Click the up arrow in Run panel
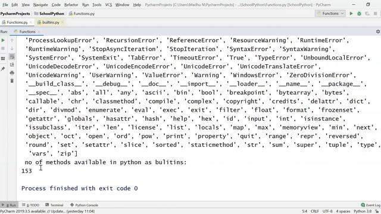Screen dimensions: 381x214 (x=12, y=40)
